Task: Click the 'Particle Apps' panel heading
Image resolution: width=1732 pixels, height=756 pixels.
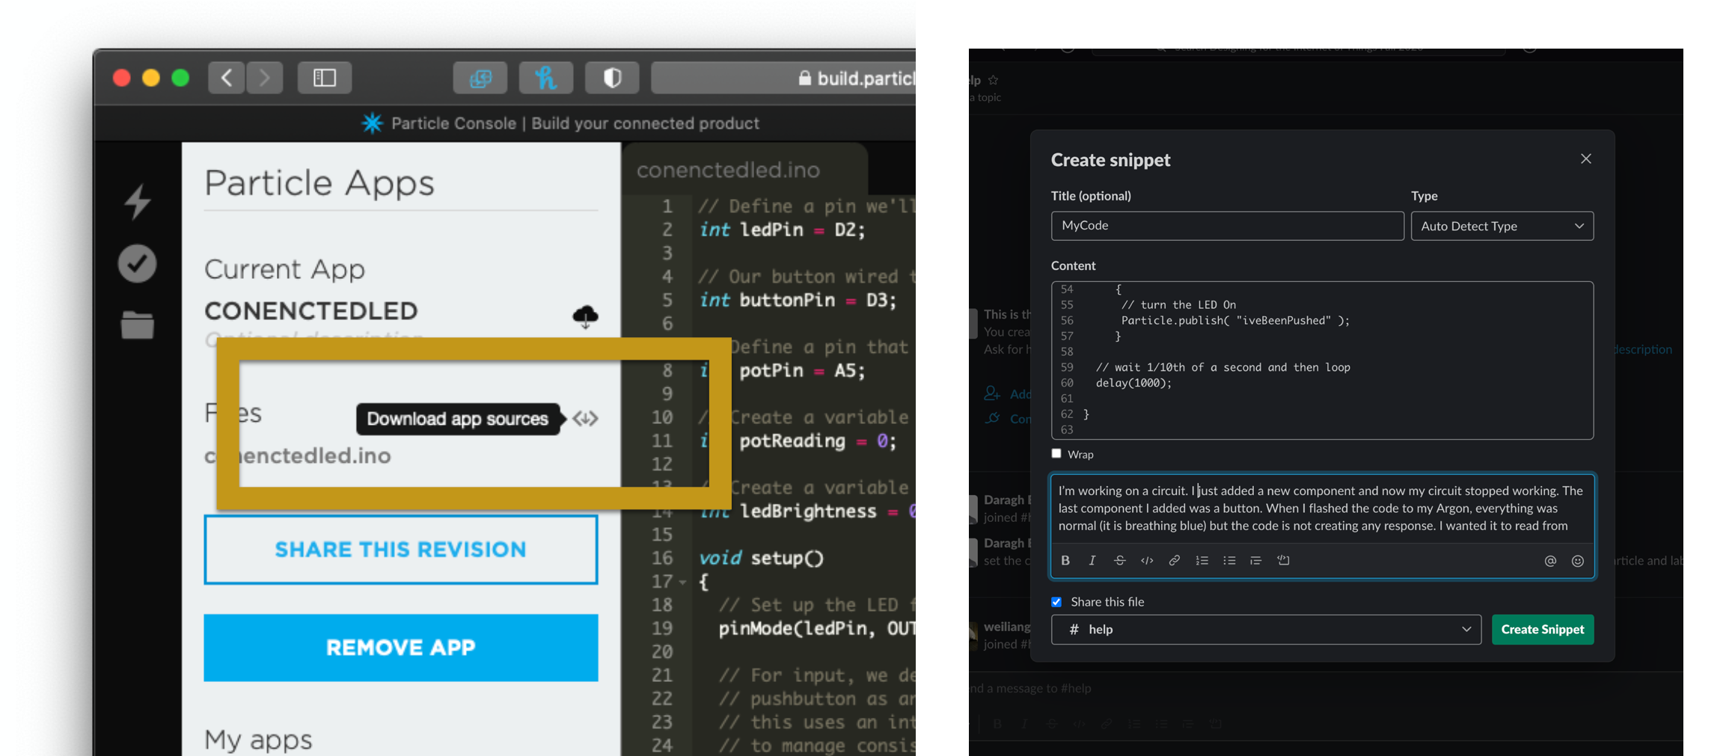Action: [x=319, y=183]
